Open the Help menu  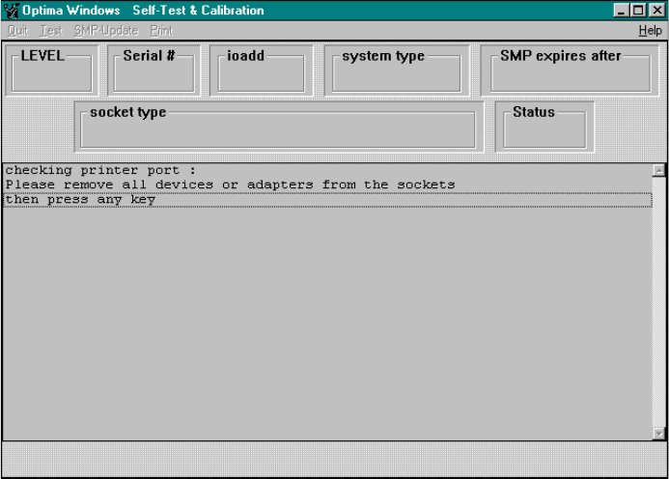(x=651, y=31)
